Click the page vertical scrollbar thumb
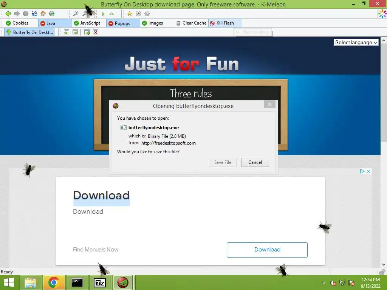This screenshot has height=290, width=387. [384, 93]
